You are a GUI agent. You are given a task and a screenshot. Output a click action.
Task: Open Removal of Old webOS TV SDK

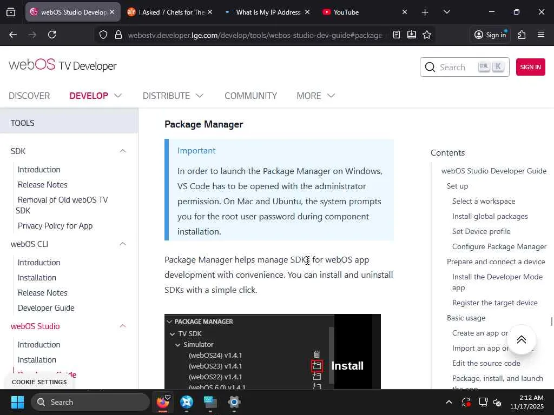(x=62, y=205)
